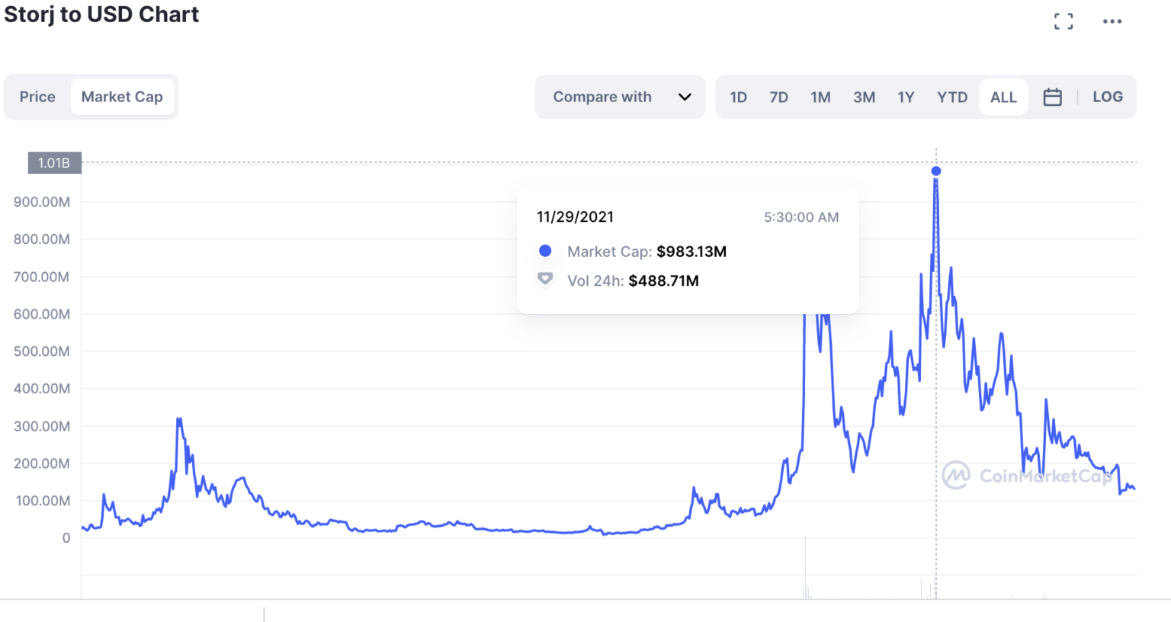Select the 3M time range
The image size is (1171, 622).
[x=864, y=97]
